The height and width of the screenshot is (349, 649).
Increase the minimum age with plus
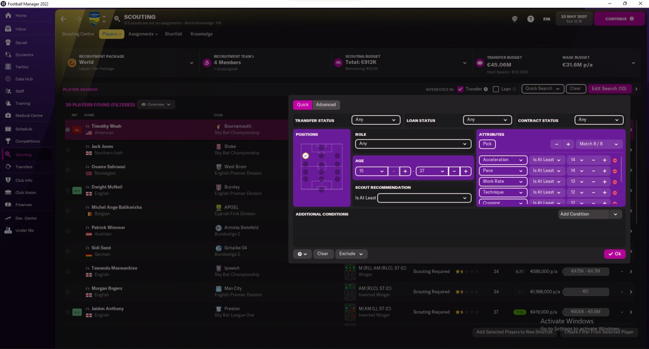click(405, 171)
